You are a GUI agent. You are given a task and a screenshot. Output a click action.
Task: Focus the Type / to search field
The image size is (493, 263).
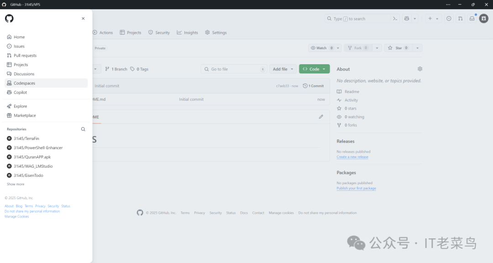click(357, 19)
